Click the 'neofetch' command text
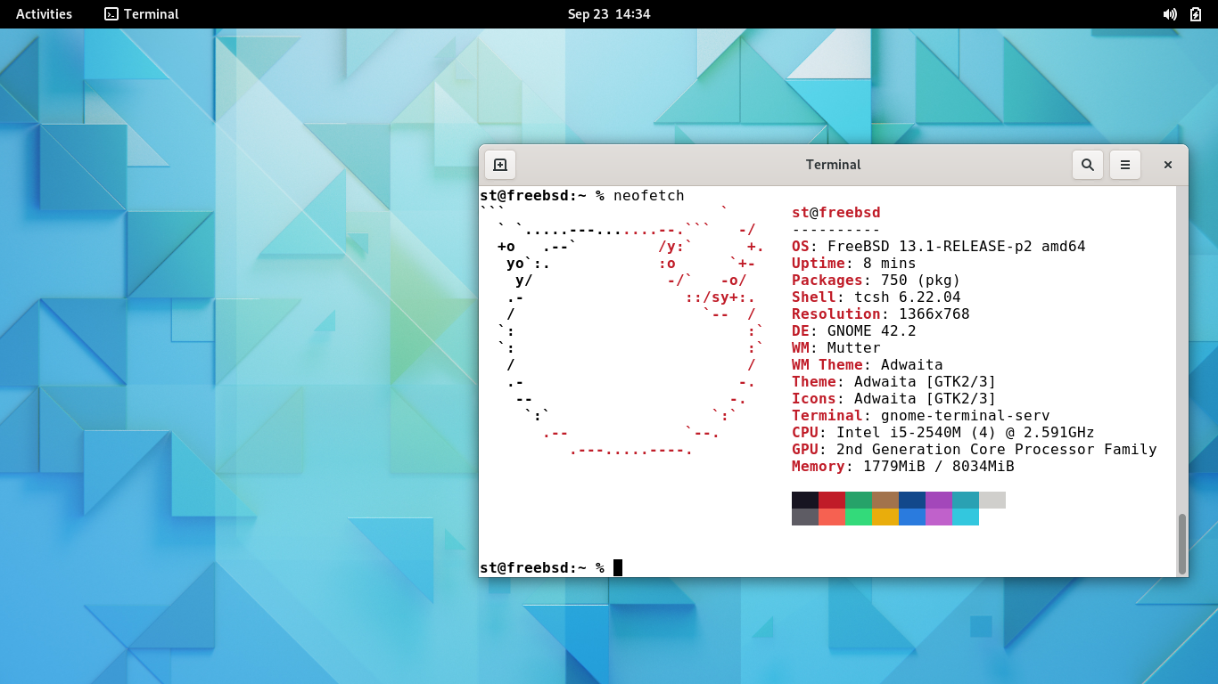Screen dimensions: 1218x684 (x=649, y=196)
